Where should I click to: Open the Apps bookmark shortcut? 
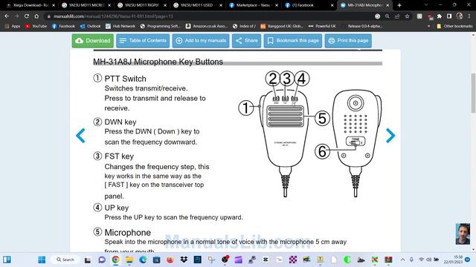pos(13,27)
